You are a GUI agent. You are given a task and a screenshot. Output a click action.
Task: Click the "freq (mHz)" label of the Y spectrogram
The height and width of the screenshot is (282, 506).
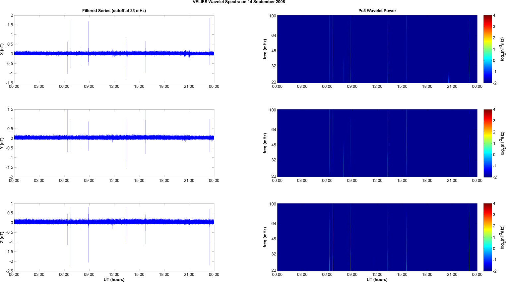(x=265, y=143)
